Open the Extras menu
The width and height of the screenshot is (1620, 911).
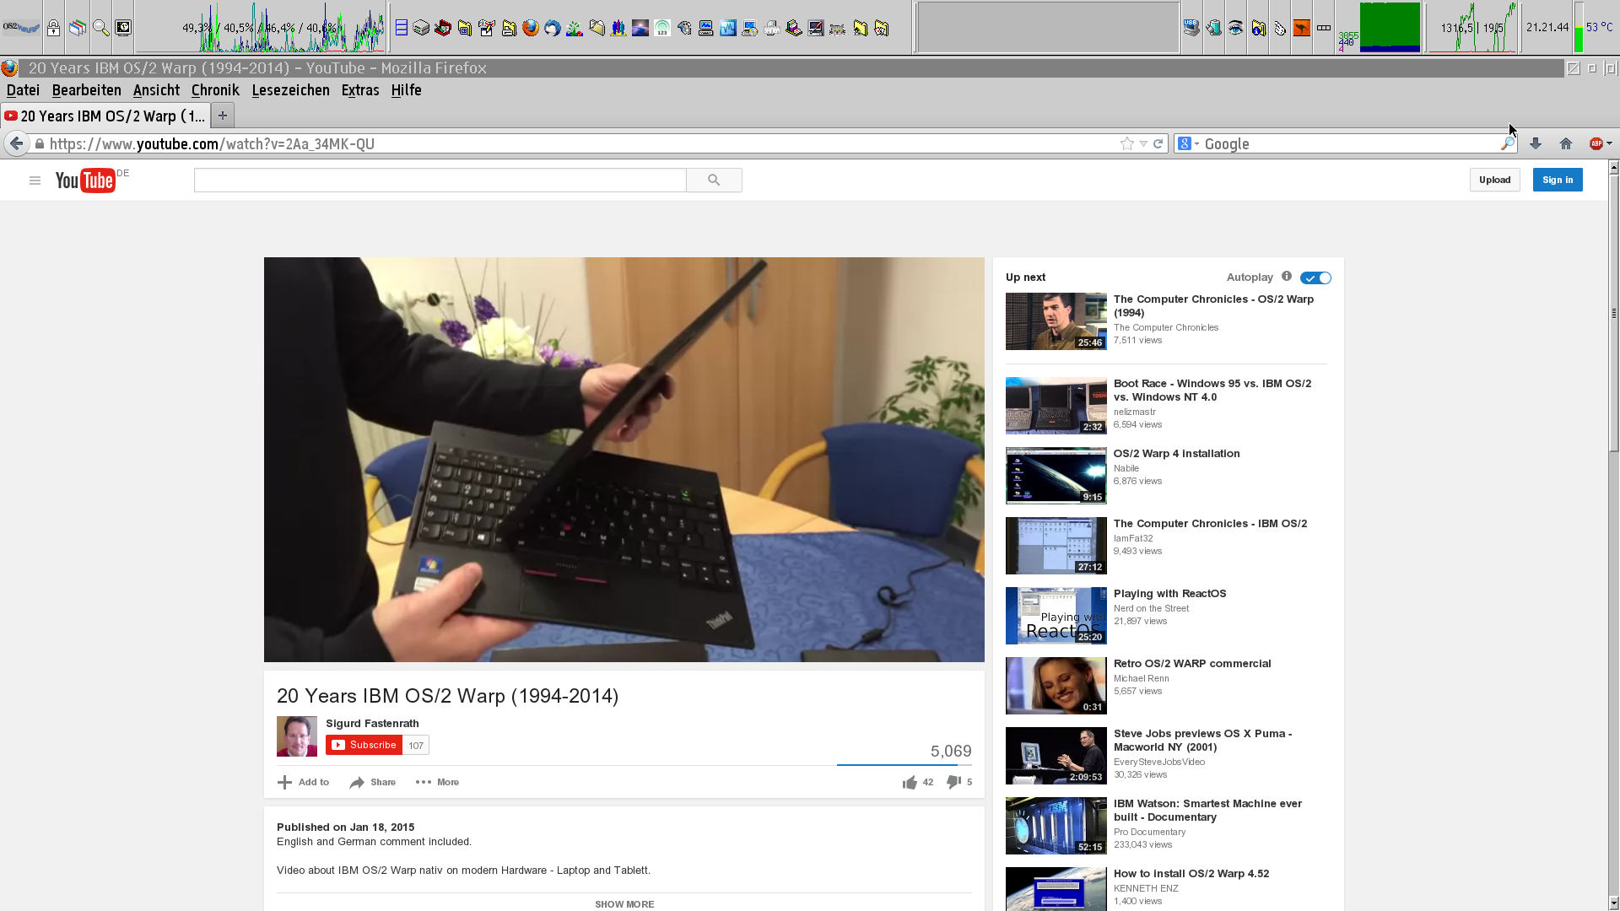pos(360,90)
